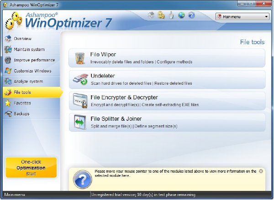The width and height of the screenshot is (274, 200).
Task: Click the mouse icon in the header toolbar
Action: pyautogui.click(x=171, y=15)
